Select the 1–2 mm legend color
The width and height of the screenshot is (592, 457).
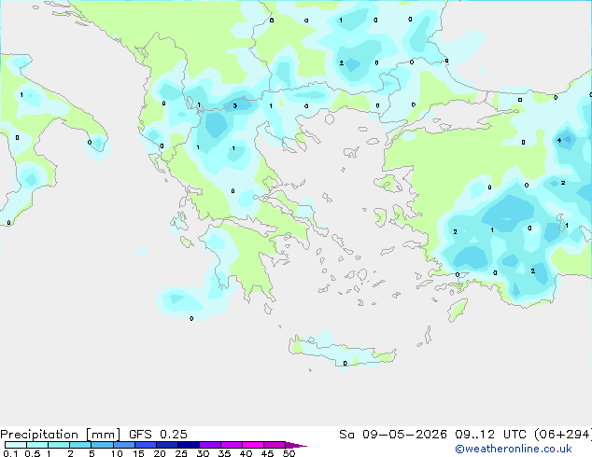[59, 445]
